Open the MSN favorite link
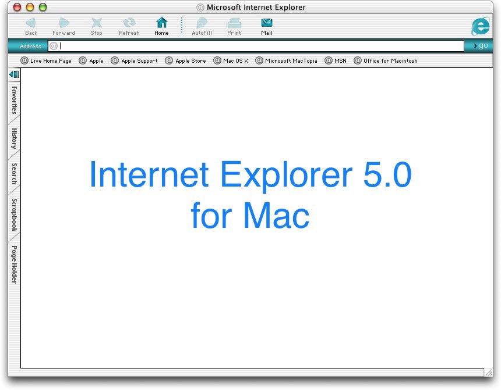Viewport: 501px width, 390px height. 336,60
